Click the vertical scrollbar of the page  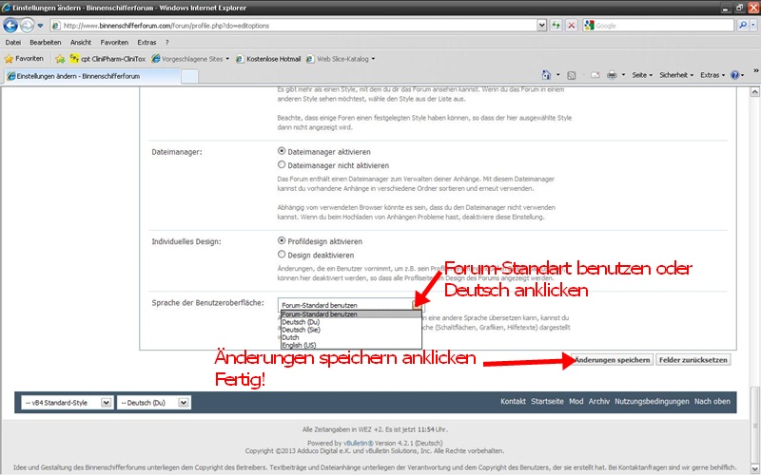tap(753, 237)
